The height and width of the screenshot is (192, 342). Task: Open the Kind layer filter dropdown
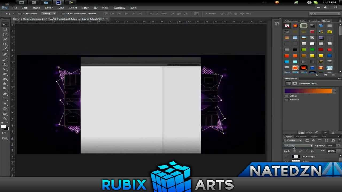[293, 141]
